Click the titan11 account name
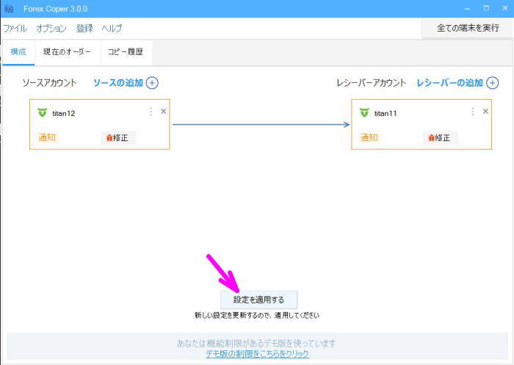 pyautogui.click(x=385, y=114)
